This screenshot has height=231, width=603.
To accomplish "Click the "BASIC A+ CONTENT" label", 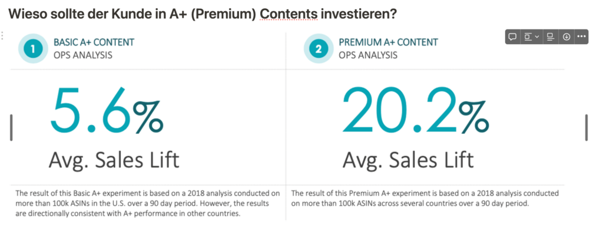I will pyautogui.click(x=94, y=42).
